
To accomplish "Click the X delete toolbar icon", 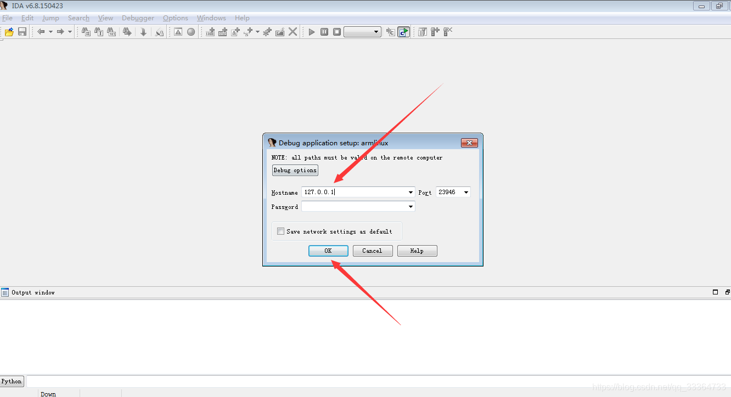I will pos(293,32).
